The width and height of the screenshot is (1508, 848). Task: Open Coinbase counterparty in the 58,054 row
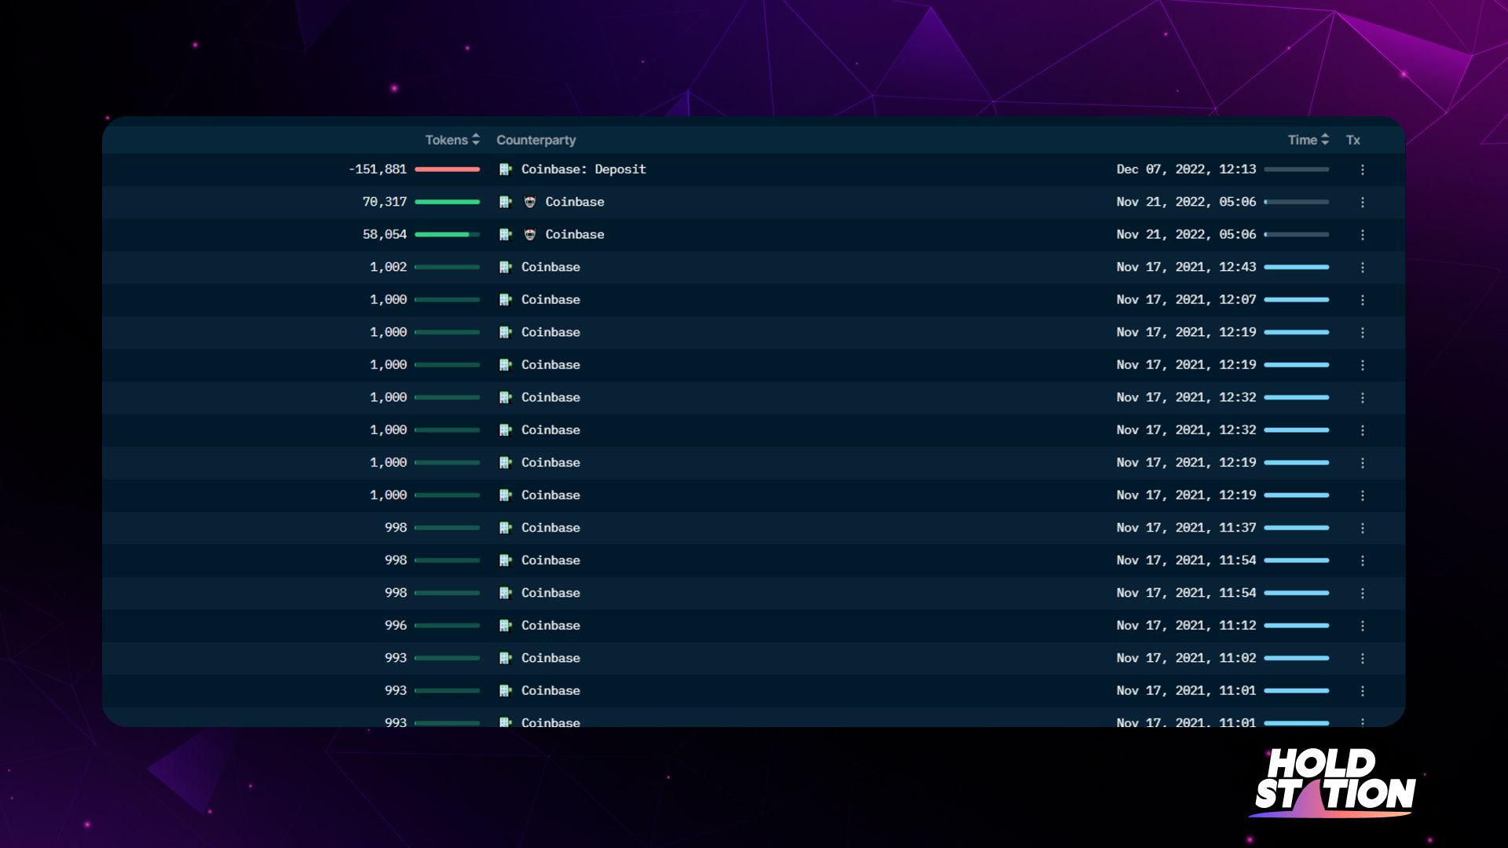(x=575, y=235)
